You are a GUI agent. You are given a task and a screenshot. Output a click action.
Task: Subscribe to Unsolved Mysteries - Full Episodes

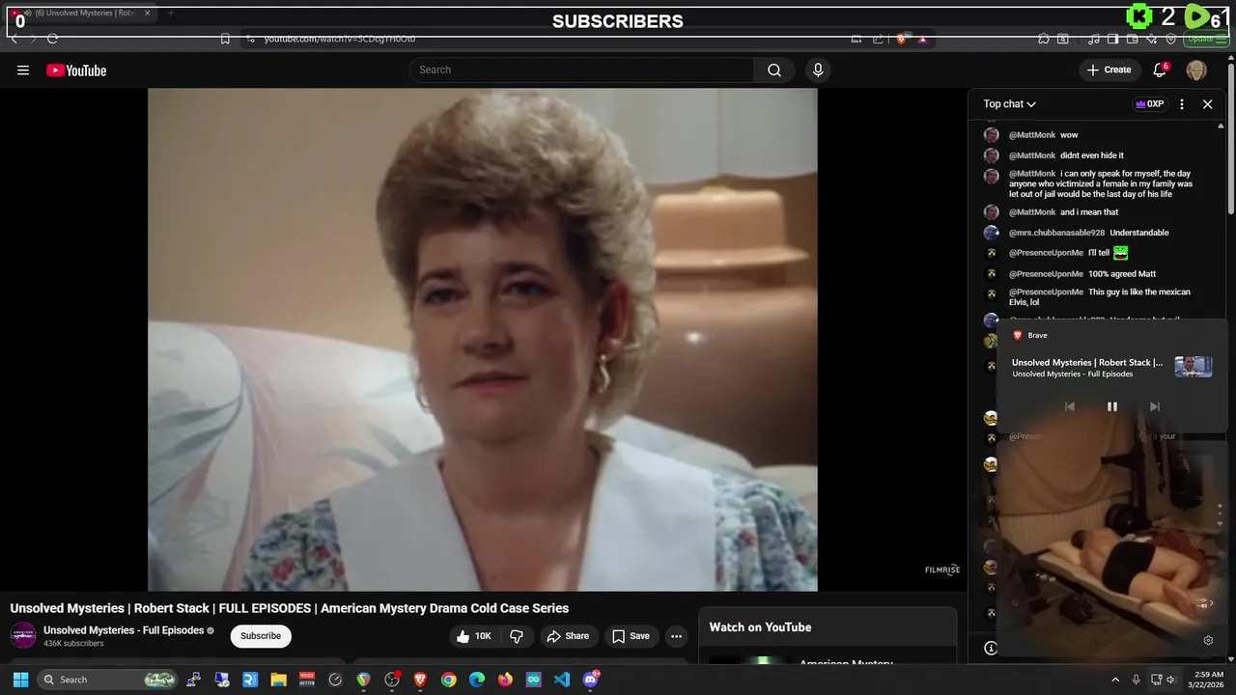tap(261, 636)
